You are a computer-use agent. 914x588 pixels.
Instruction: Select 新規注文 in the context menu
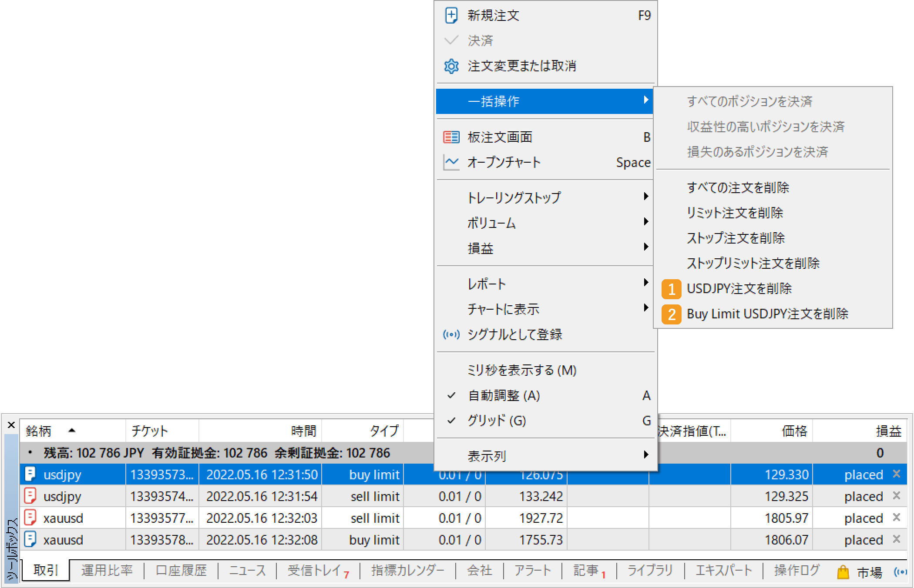coord(546,16)
